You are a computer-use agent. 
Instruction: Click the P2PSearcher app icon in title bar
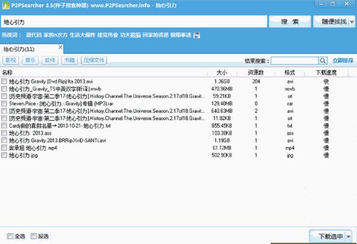coord(6,6)
